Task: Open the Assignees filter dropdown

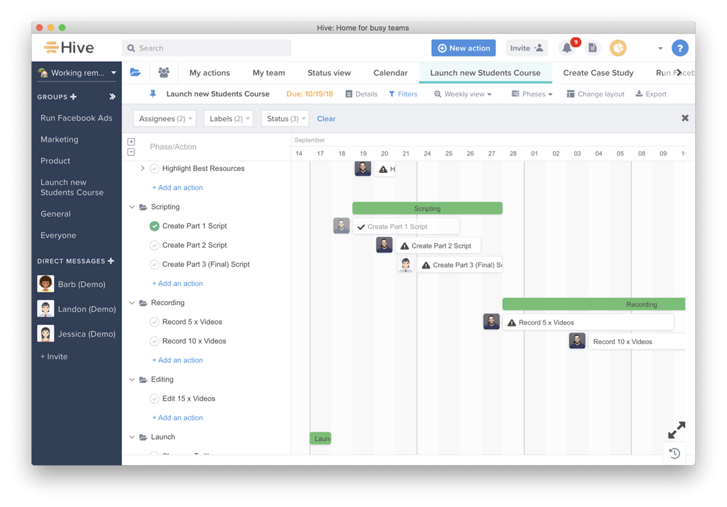Action: point(164,118)
